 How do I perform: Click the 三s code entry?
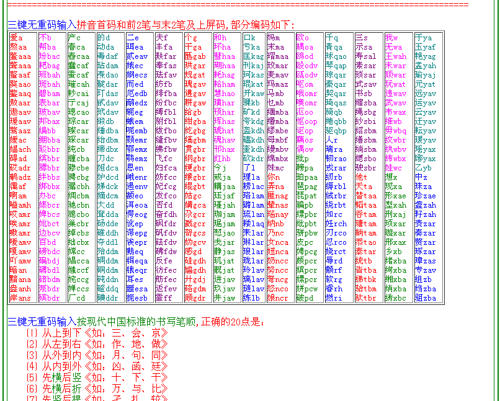point(362,38)
